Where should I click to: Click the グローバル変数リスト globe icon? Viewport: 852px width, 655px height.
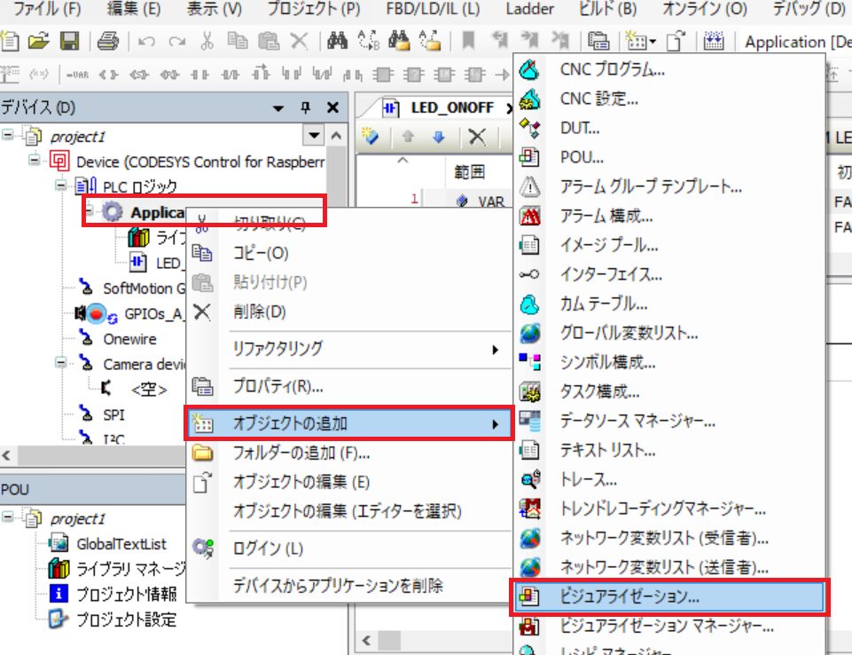[x=529, y=333]
